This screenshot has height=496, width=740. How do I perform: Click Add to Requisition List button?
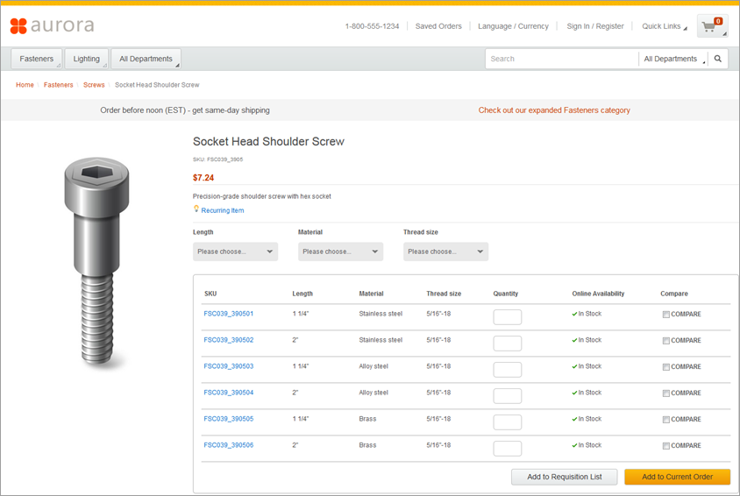point(564,477)
